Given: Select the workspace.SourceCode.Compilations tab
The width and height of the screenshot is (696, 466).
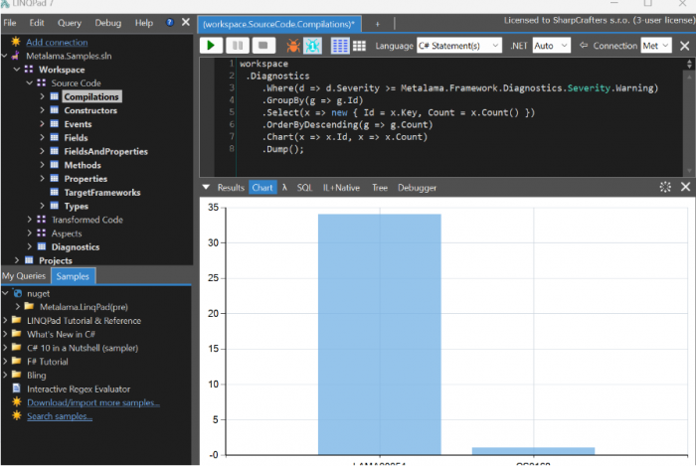Looking at the screenshot, I should (x=278, y=24).
